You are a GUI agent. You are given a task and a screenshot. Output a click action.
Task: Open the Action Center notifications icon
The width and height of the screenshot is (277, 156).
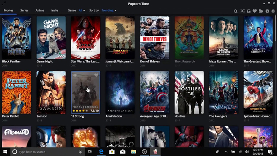270,152
